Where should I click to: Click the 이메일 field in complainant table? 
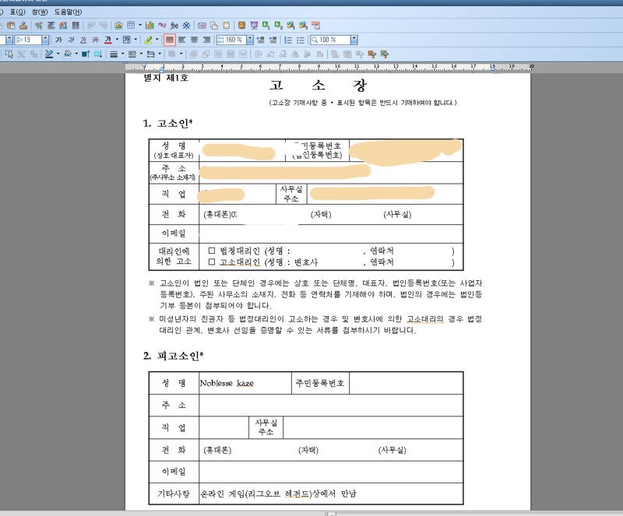coord(331,233)
